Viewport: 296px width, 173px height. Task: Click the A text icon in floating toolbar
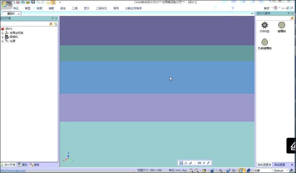click(186, 163)
